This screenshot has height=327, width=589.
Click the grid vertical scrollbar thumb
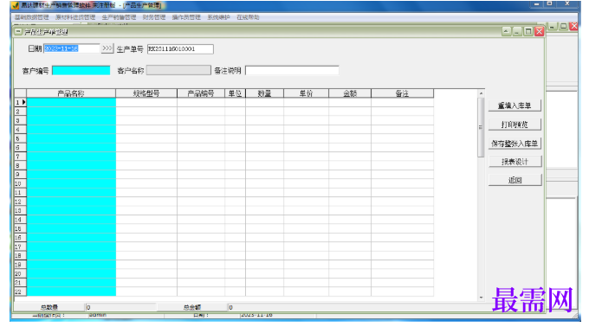[x=481, y=127]
